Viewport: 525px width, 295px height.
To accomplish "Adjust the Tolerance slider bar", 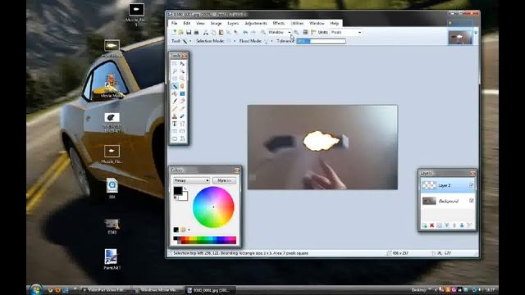I will pos(321,41).
